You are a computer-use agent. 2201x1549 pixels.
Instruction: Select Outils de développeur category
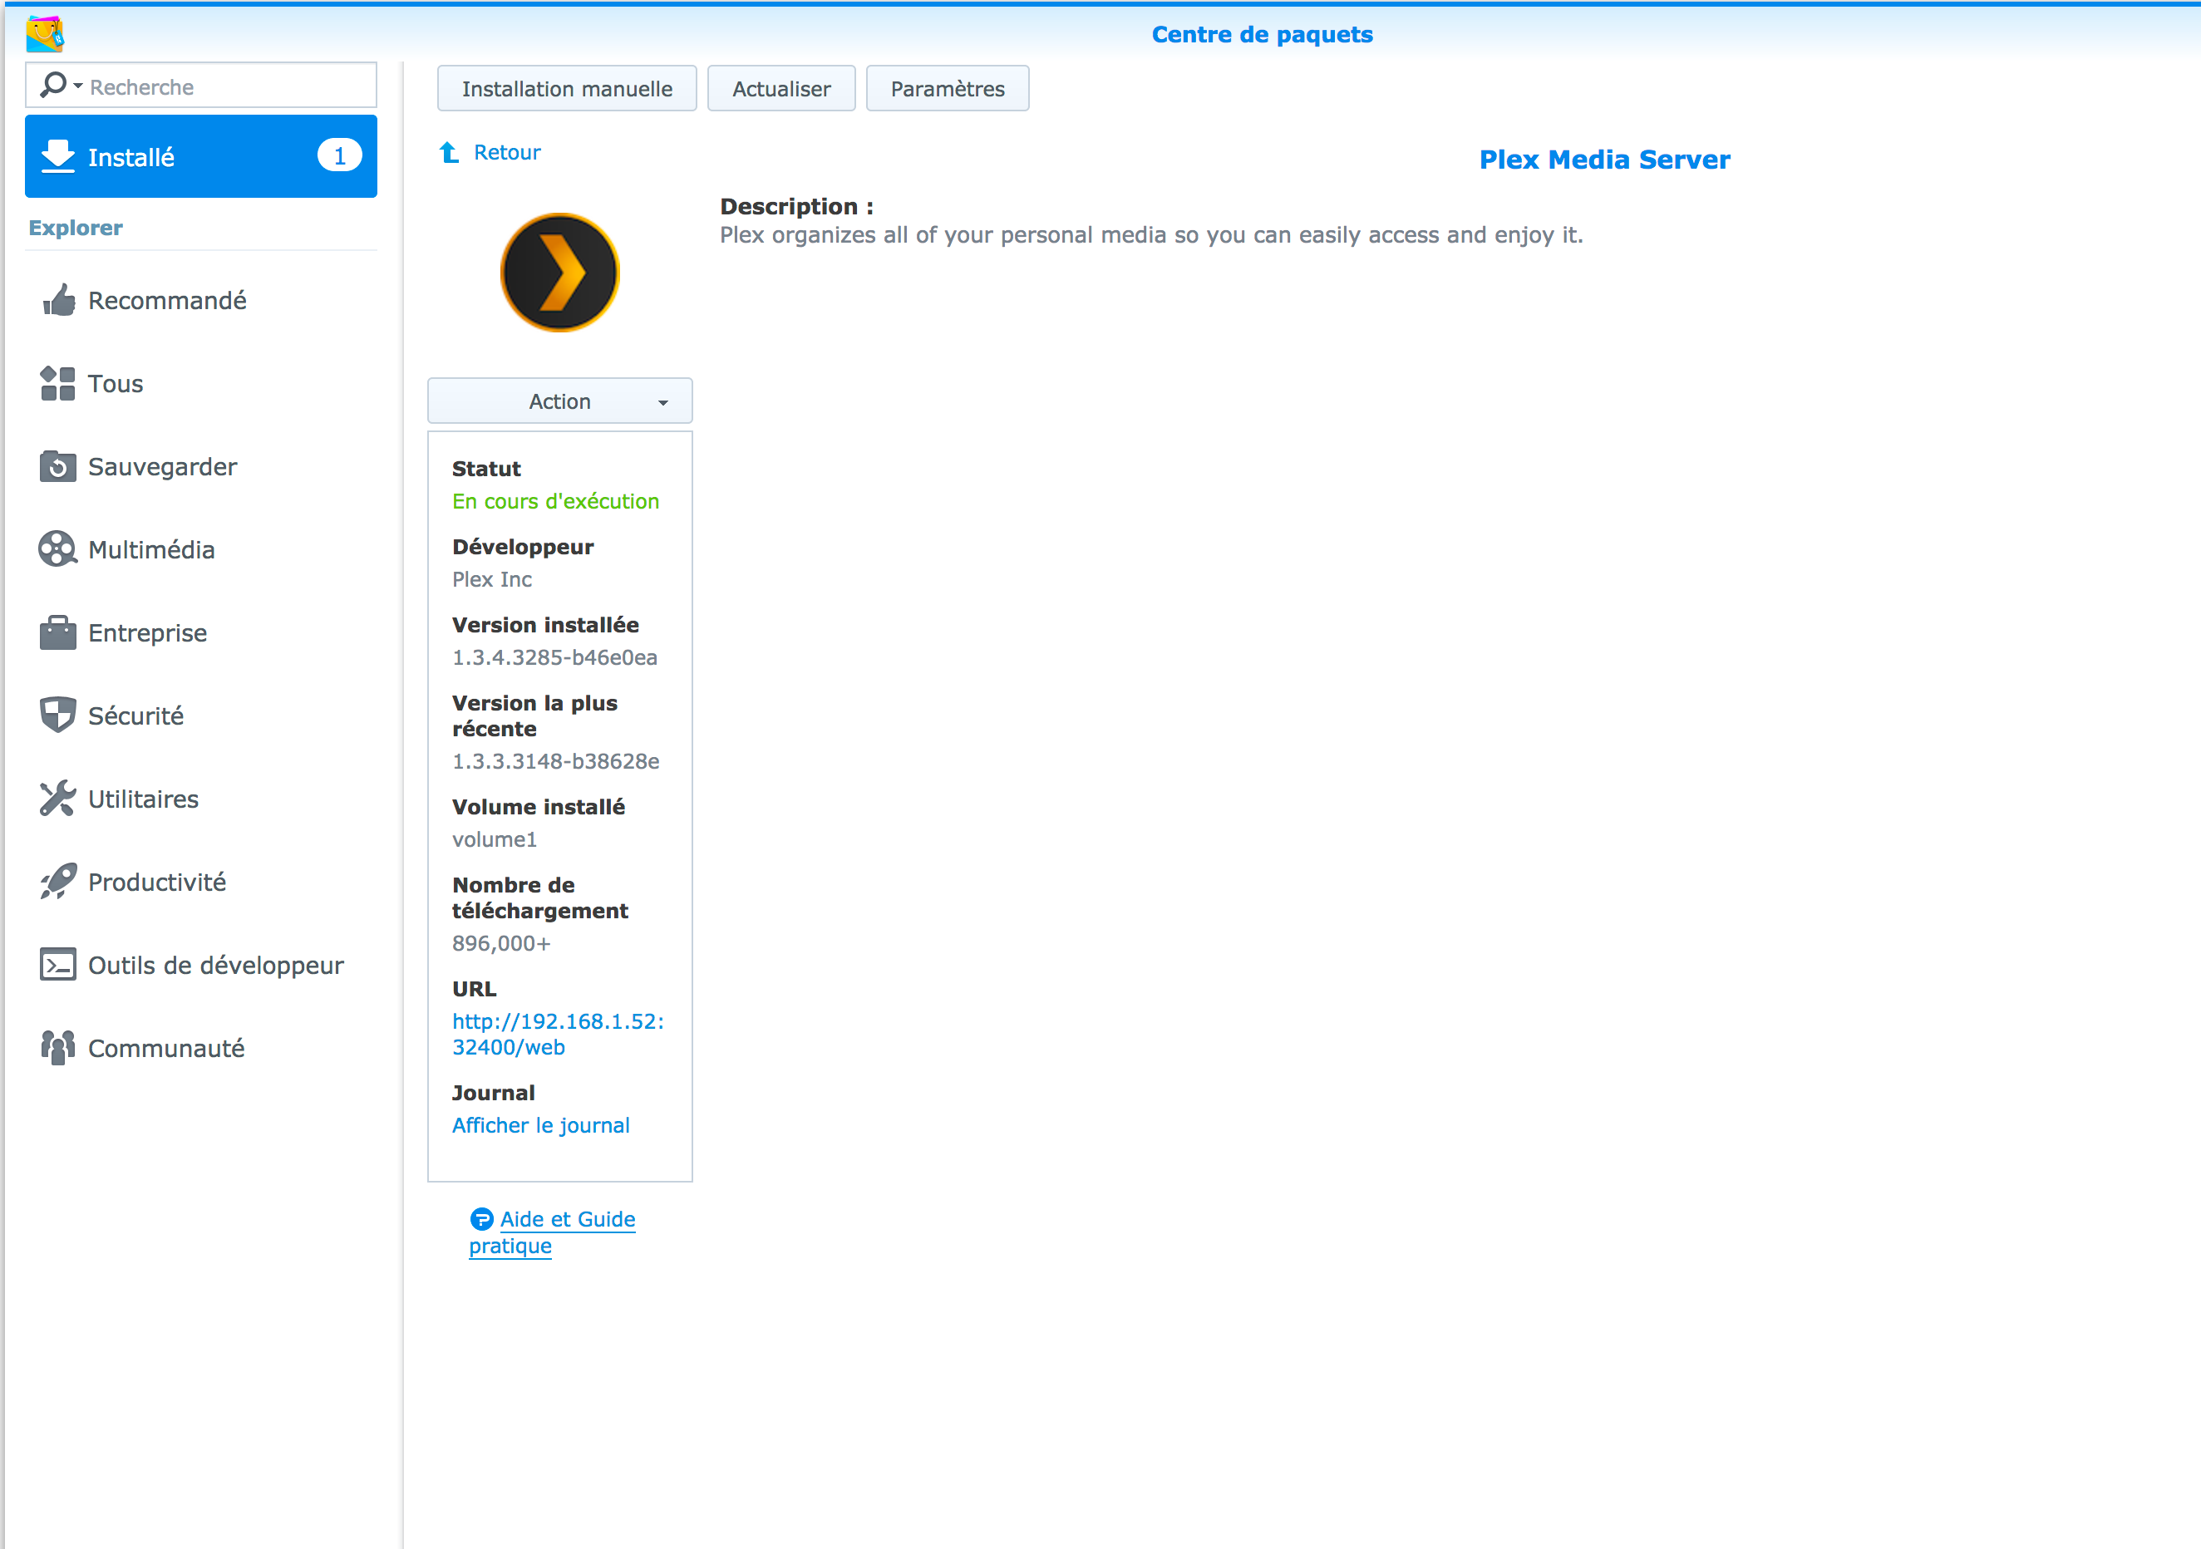[x=201, y=966]
